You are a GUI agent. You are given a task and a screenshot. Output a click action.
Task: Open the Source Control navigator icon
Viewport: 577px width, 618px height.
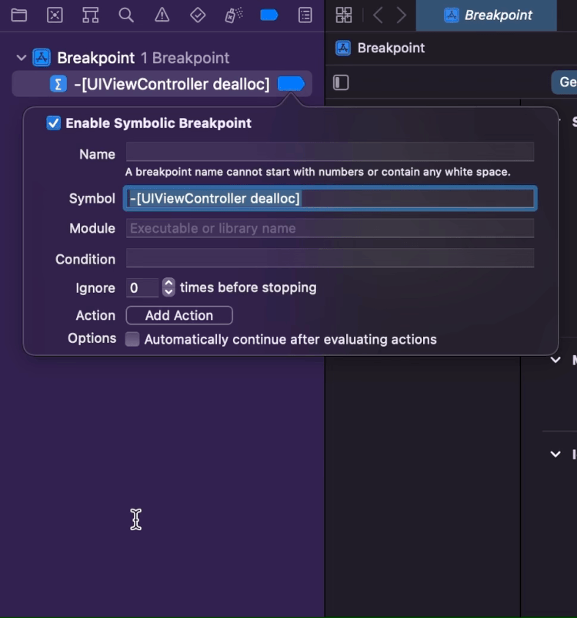[55, 15]
